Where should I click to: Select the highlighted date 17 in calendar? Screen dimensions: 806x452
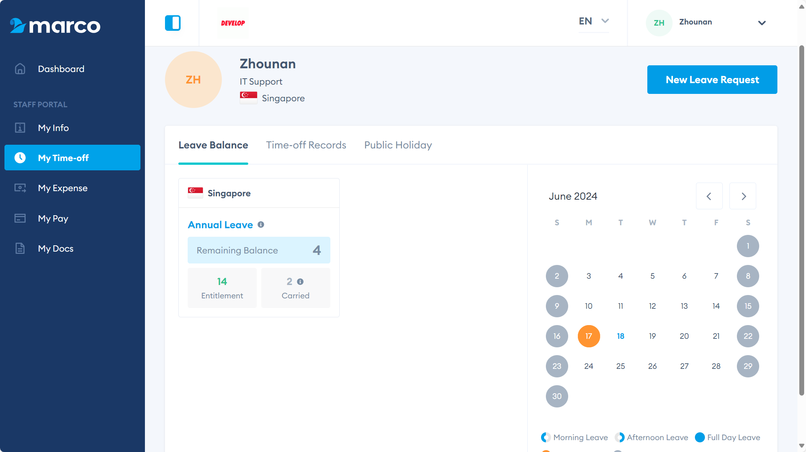point(589,336)
